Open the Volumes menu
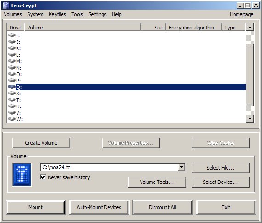This screenshot has width=262, height=223. 13,14
